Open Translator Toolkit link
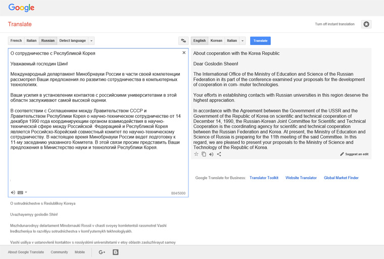Viewport: 384px width, 259px height. tap(264, 178)
